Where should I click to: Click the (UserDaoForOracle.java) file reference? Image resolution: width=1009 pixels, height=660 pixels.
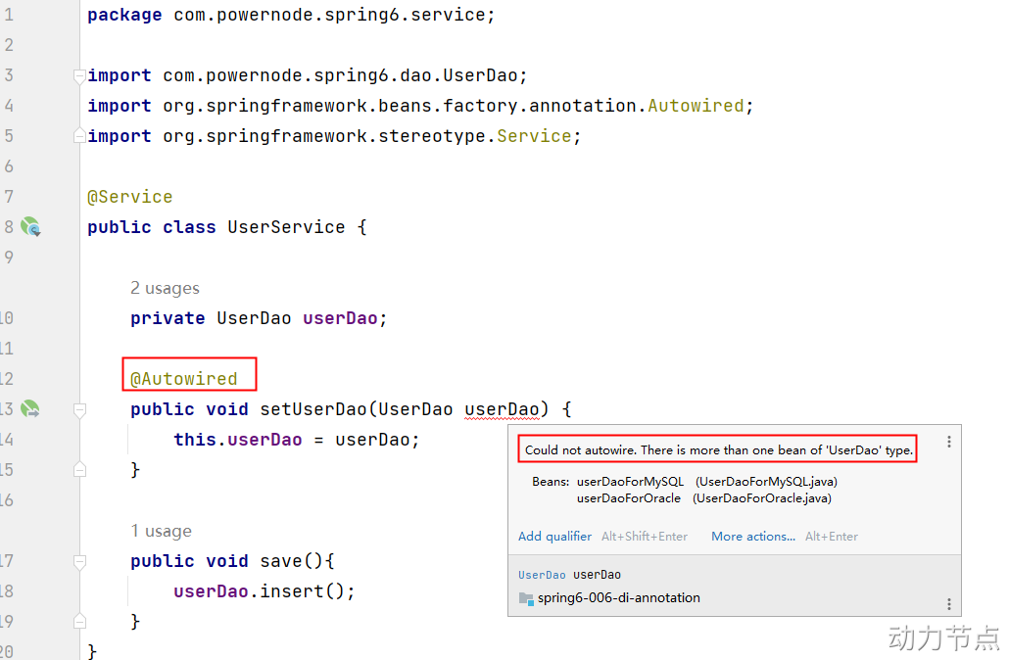(x=762, y=497)
